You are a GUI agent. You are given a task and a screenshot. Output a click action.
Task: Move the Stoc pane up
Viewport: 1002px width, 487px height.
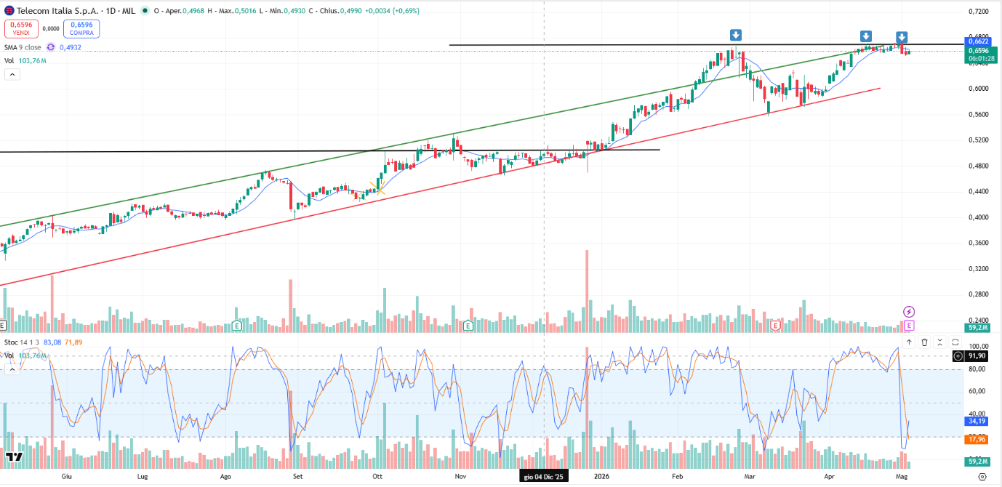(x=909, y=342)
